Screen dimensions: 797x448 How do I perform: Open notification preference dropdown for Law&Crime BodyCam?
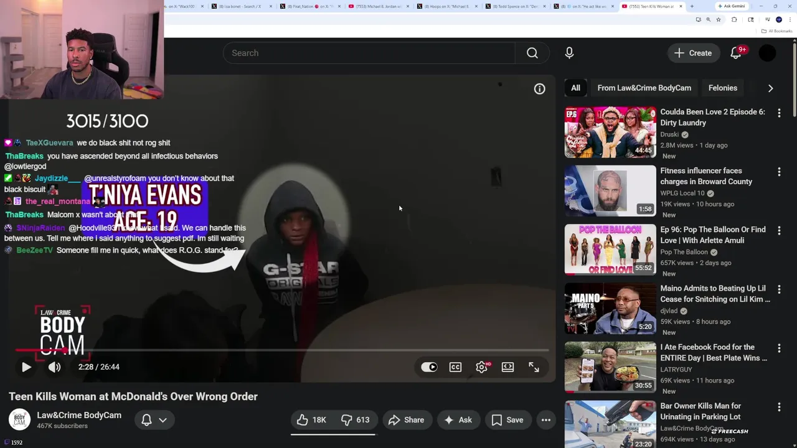click(x=154, y=420)
